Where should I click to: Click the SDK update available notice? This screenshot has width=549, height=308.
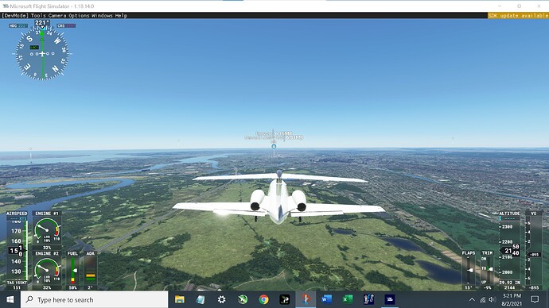[518, 15]
